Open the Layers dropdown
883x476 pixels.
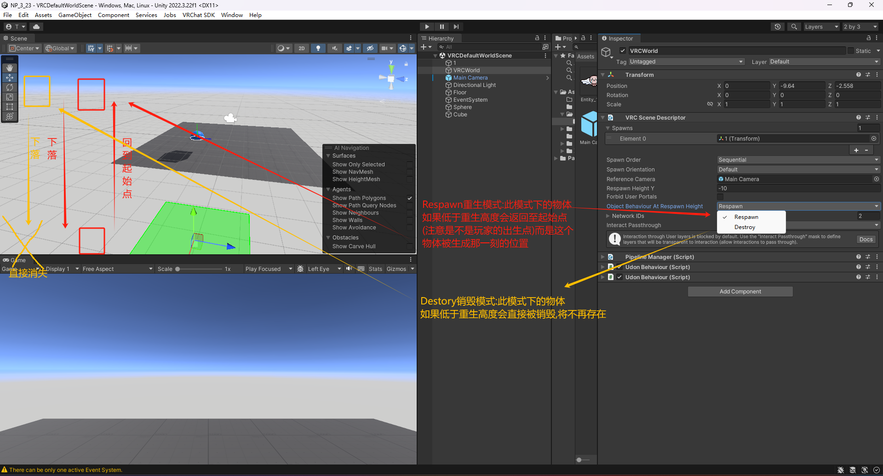tap(821, 27)
